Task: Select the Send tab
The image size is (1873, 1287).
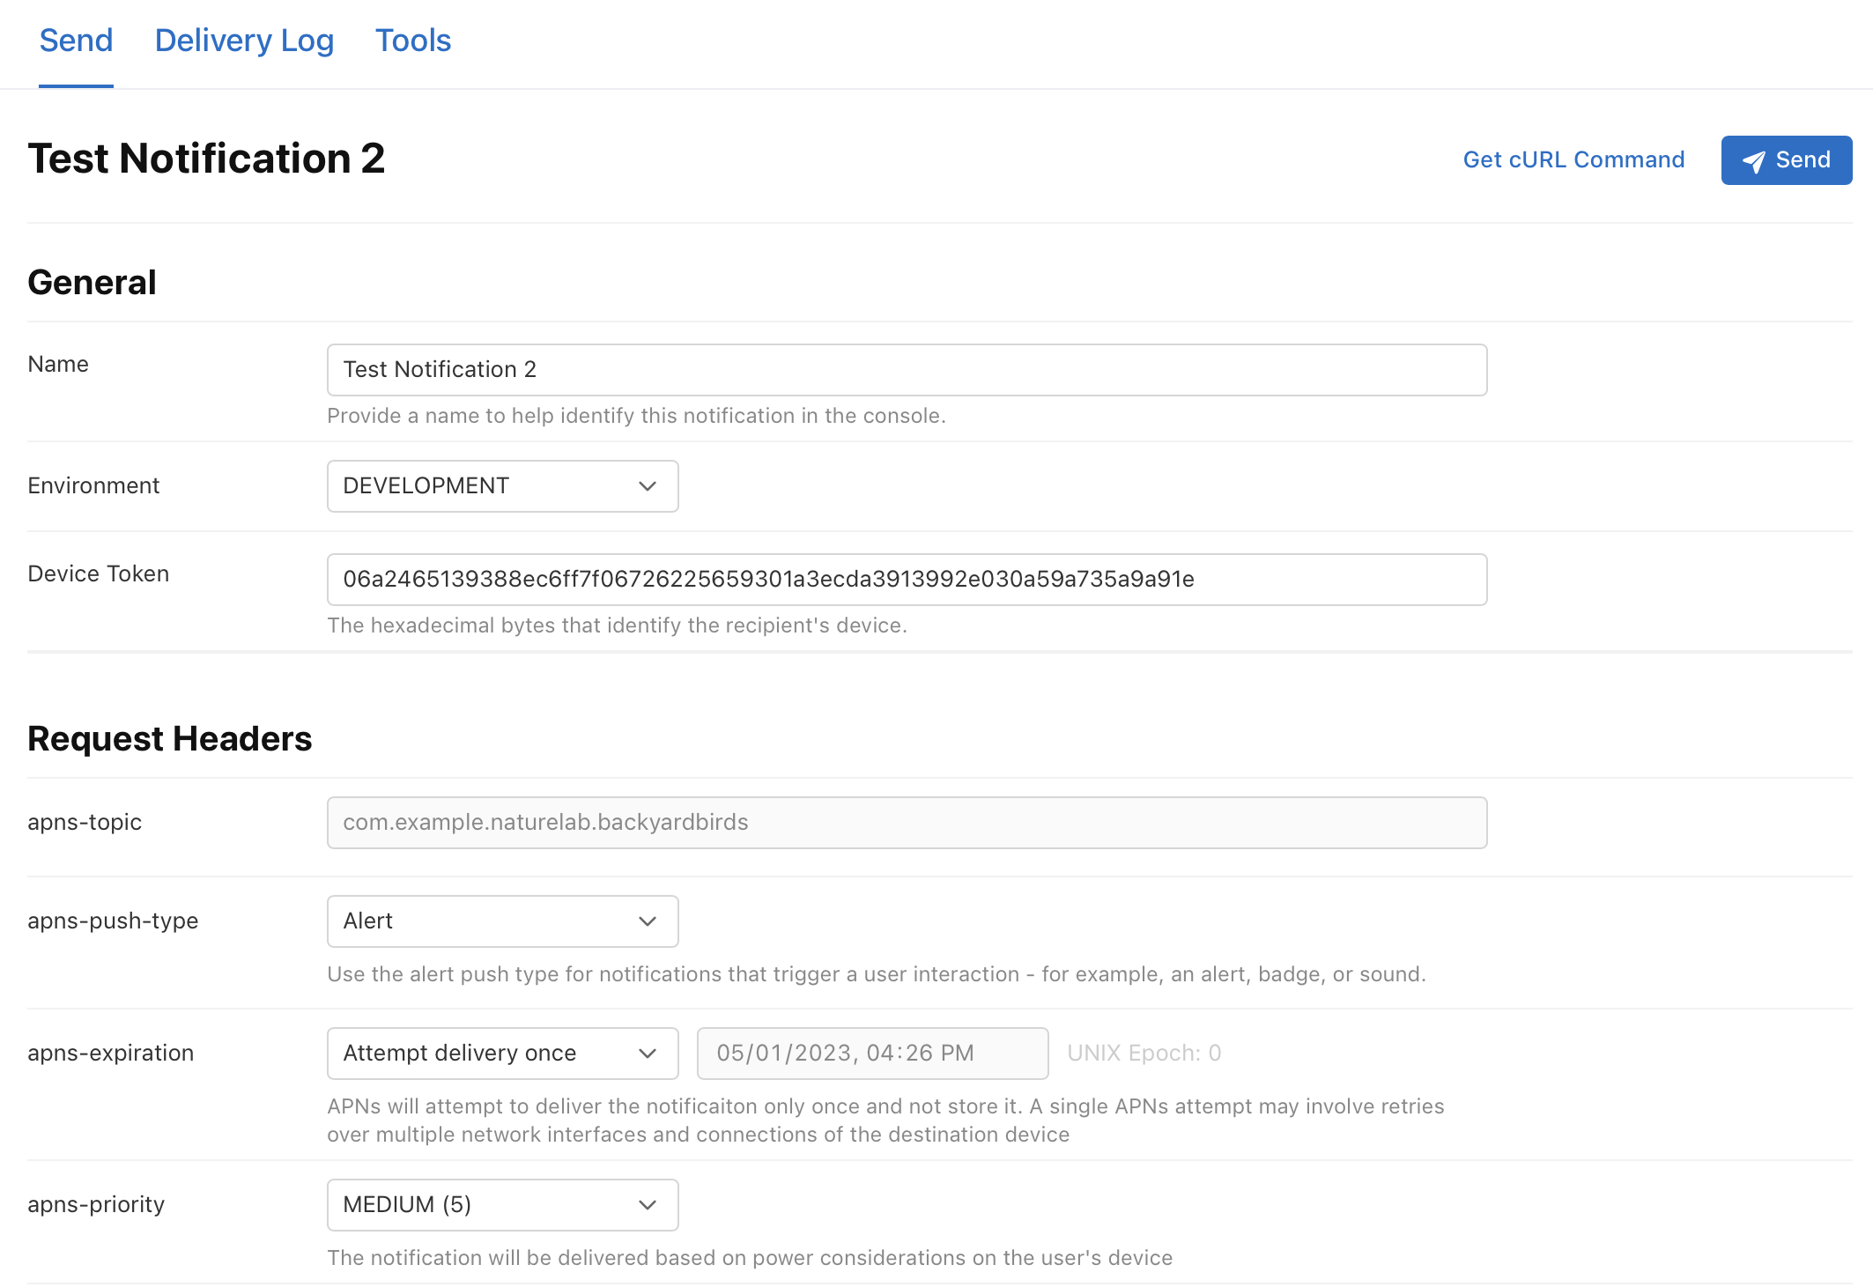Action: 76,41
